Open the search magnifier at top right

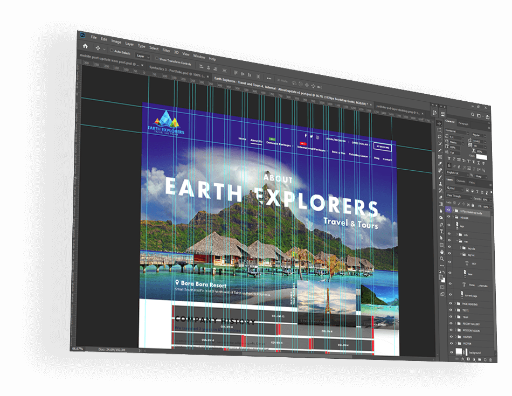(473, 115)
